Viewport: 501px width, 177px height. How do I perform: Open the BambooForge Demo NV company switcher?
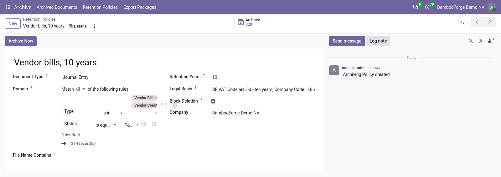point(460,7)
